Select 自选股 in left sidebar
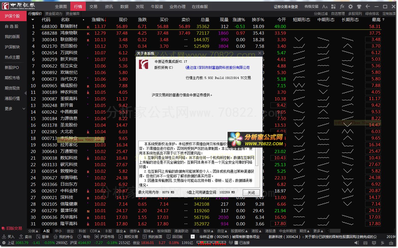Image resolution: width=398 pixels, height=248 pixels. coord(12,26)
